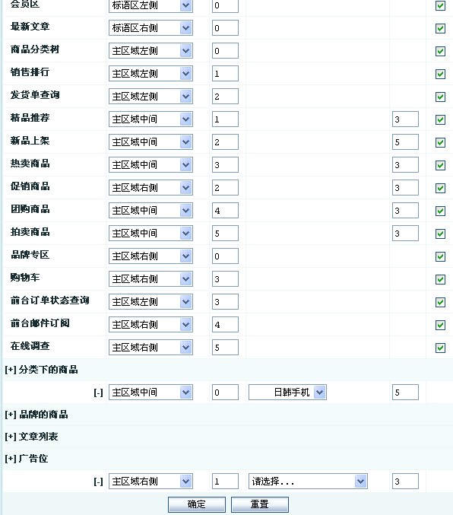Open the region dropdown for 拍卖商品
This screenshot has height=515, width=453.
click(x=150, y=234)
